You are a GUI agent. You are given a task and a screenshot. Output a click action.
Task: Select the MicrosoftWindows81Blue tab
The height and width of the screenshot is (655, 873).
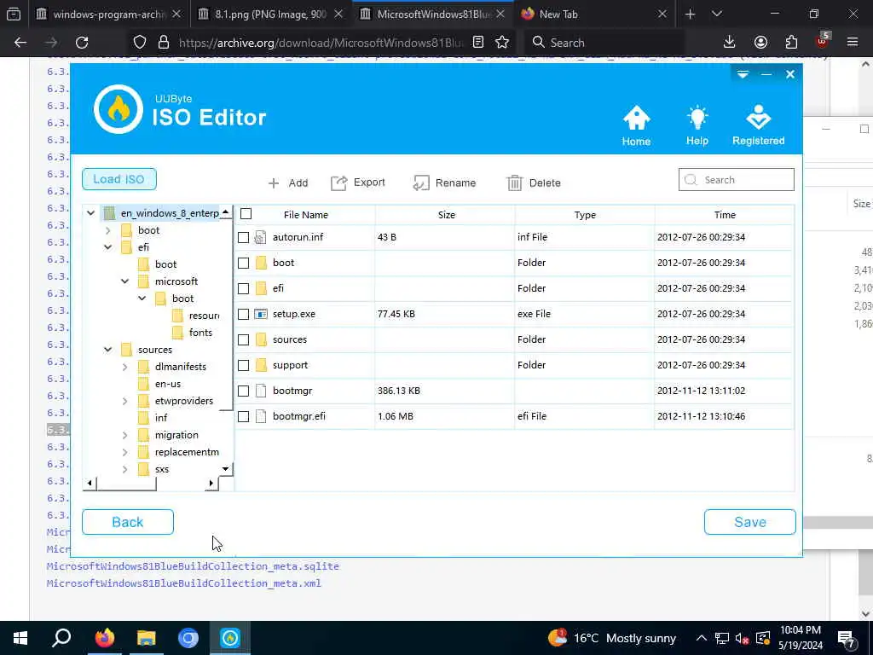click(x=432, y=14)
